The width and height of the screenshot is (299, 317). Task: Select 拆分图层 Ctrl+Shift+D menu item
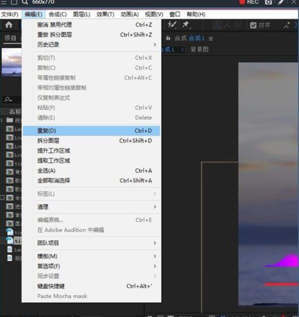pos(91,141)
